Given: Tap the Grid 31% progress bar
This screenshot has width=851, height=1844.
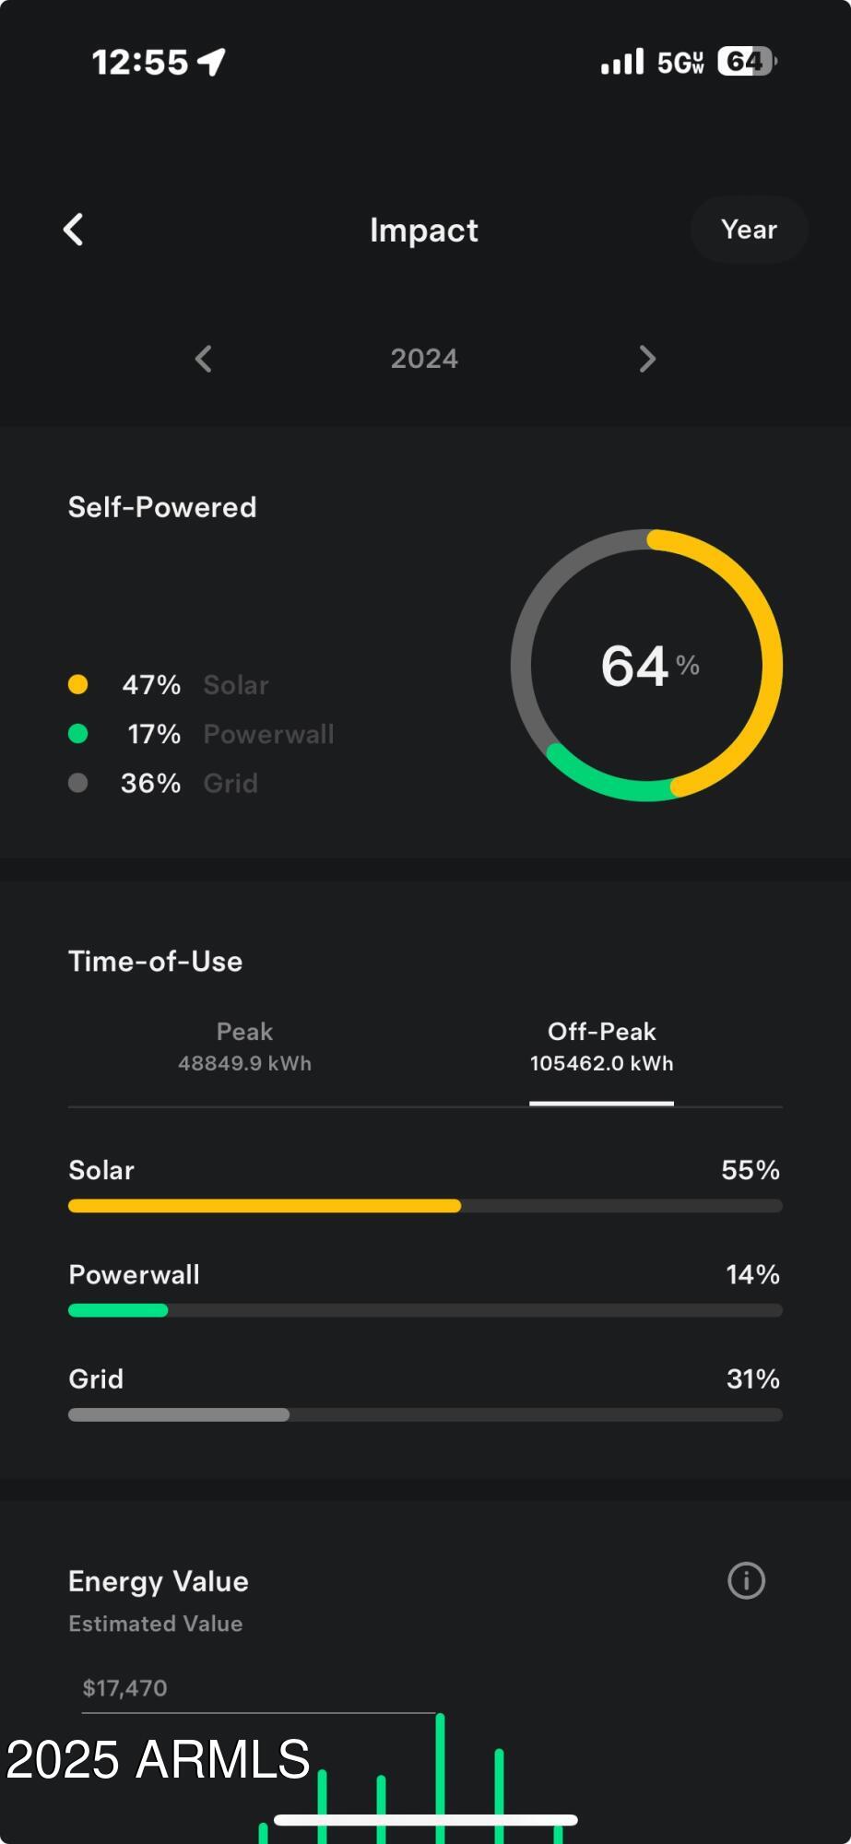Looking at the screenshot, I should [425, 1414].
